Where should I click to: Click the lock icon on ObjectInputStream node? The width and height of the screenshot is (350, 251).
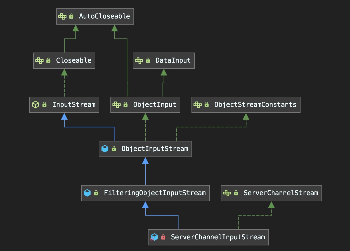[x=114, y=149]
